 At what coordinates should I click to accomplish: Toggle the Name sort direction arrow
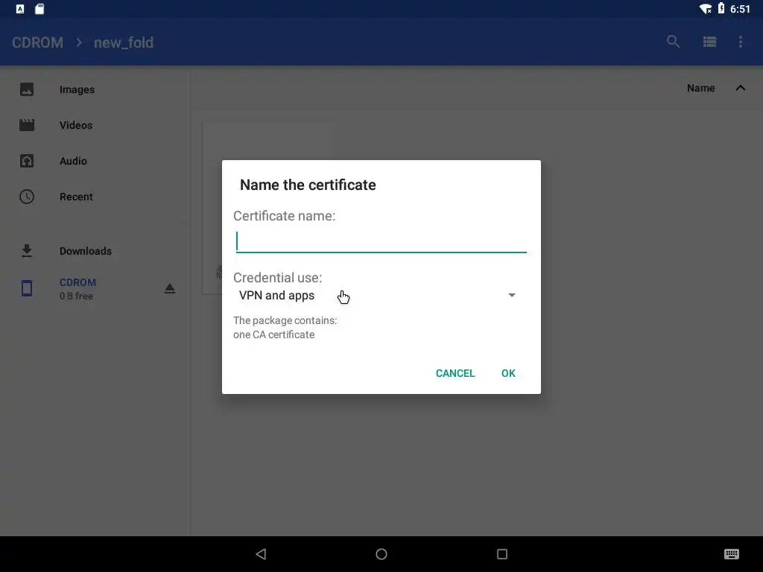pyautogui.click(x=741, y=88)
